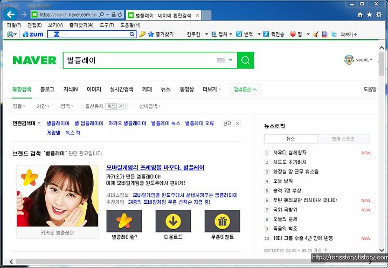Viewport: 388px width, 268px height.
Task: Open the 칸투칸 toolbar dropdown arrow
Action: (206, 34)
